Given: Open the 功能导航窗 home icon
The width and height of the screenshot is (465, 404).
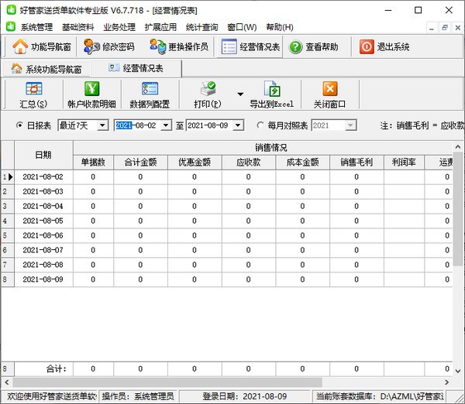Looking at the screenshot, I should pyautogui.click(x=20, y=46).
